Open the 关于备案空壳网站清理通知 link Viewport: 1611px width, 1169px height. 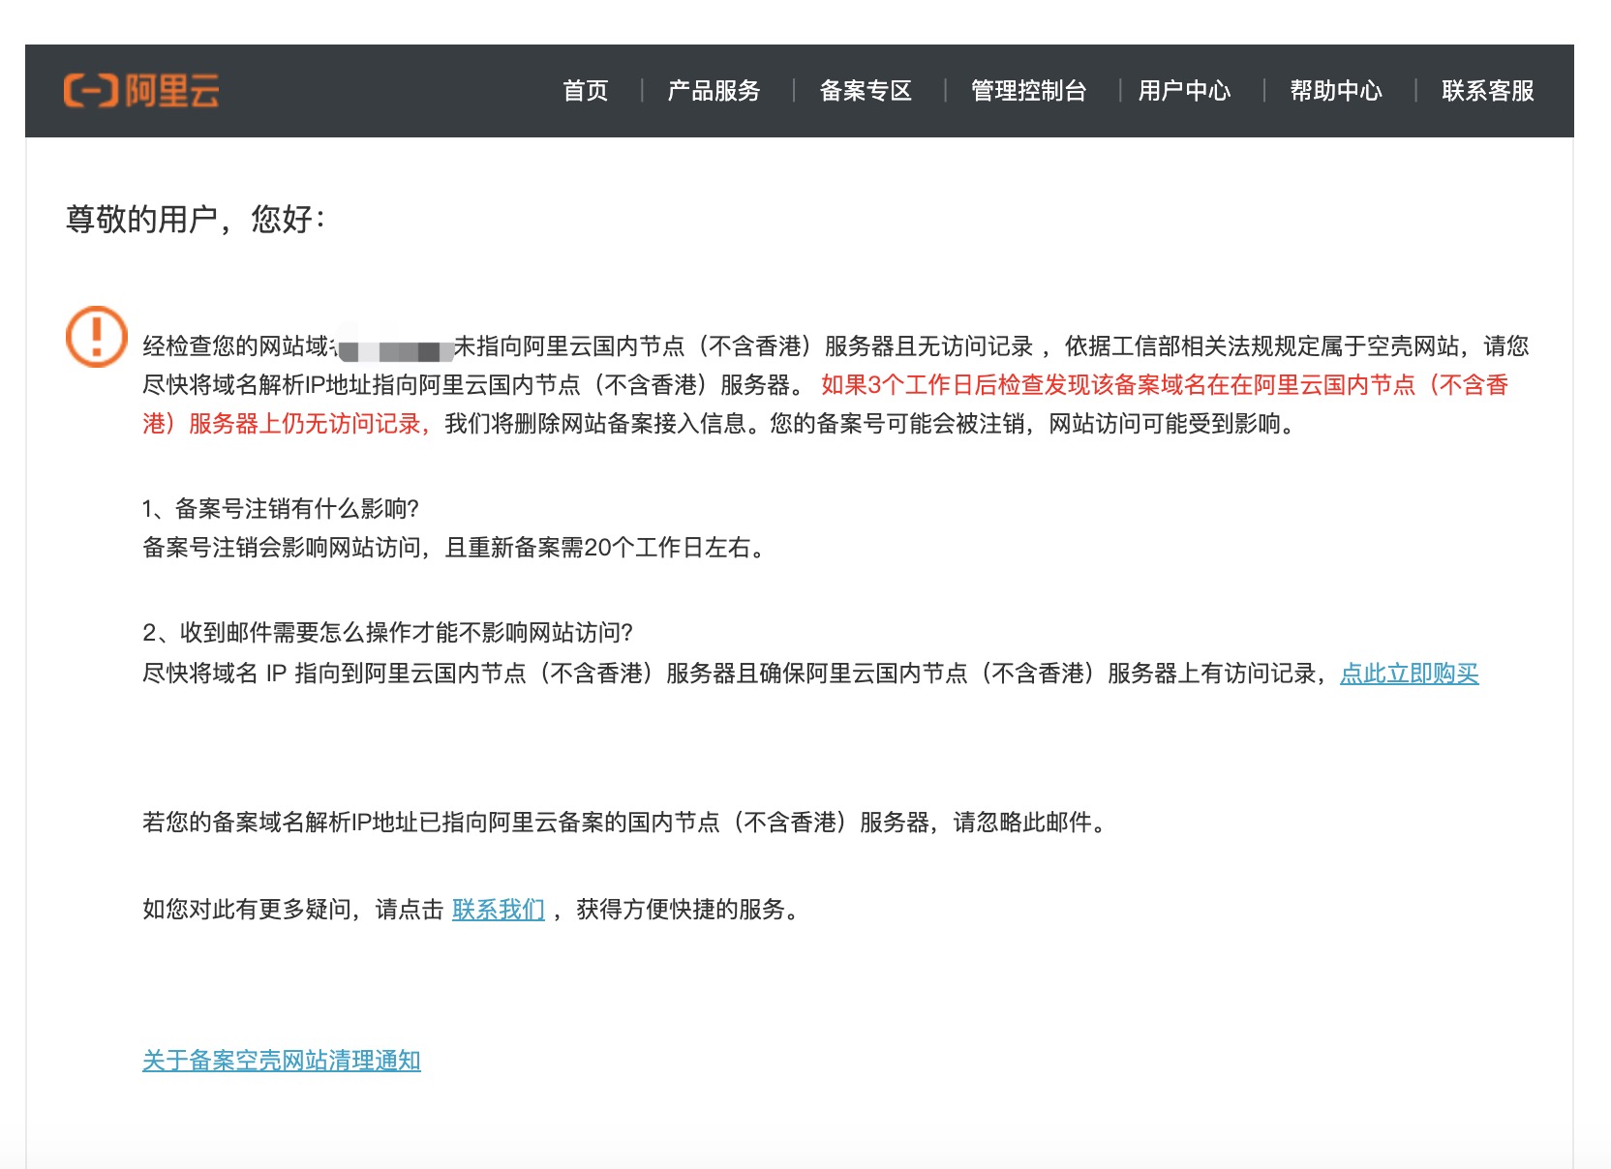tap(282, 1061)
